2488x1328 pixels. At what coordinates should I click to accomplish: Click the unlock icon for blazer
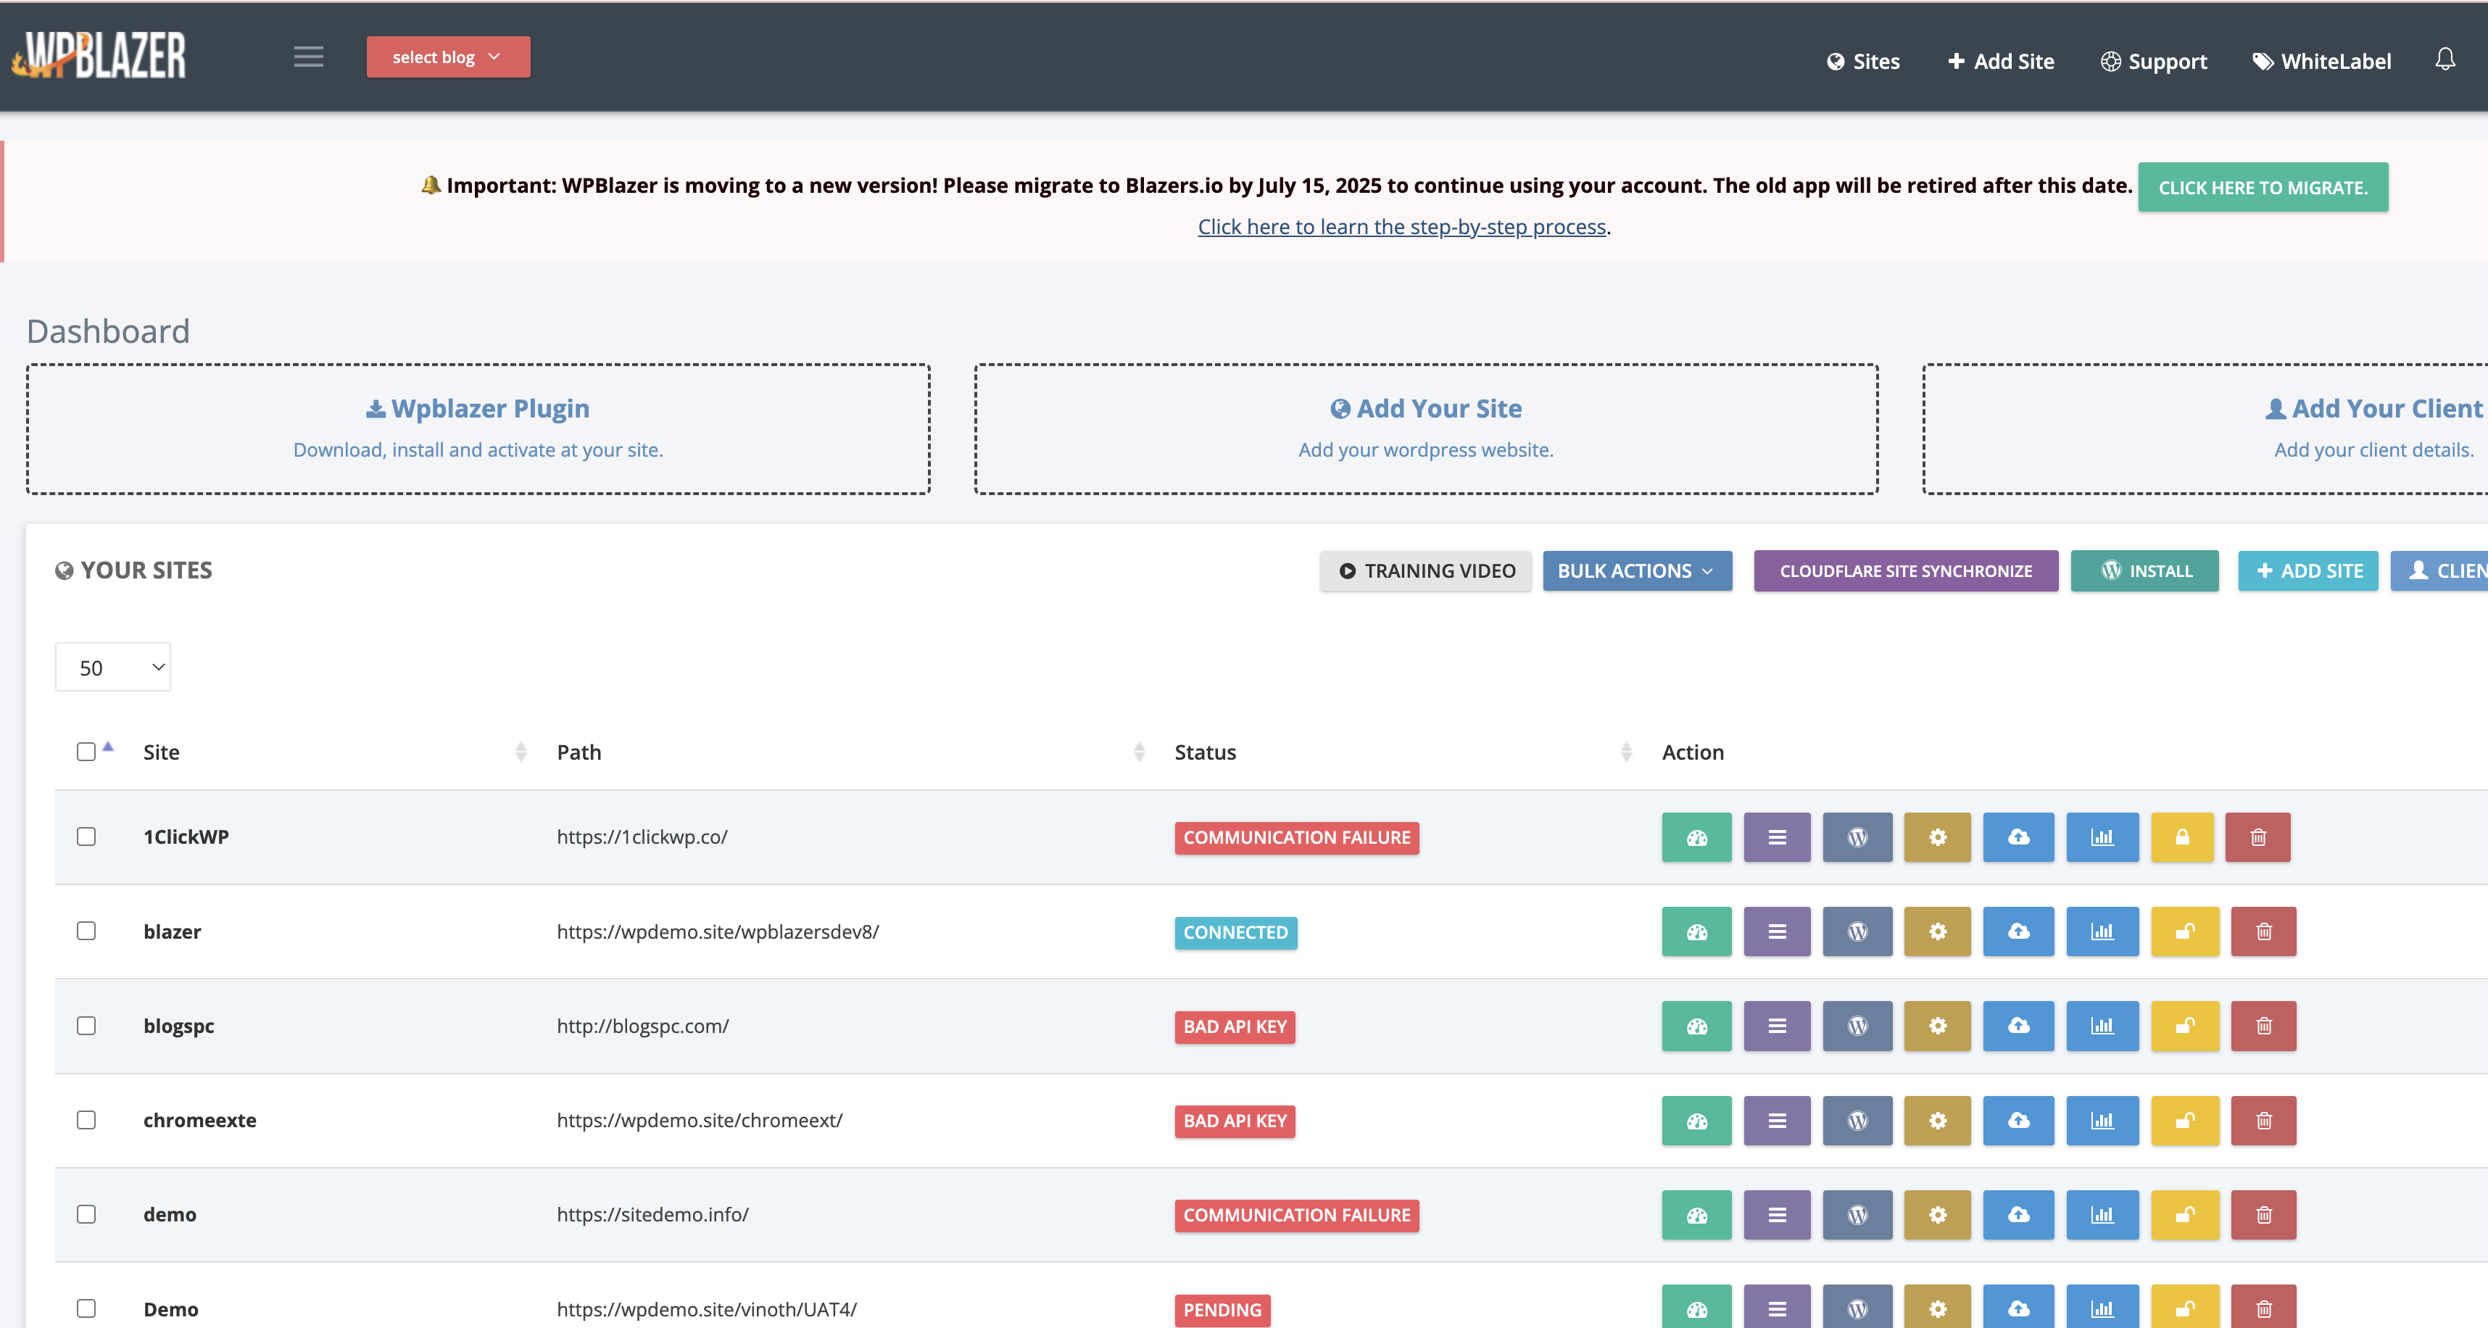pos(2185,932)
